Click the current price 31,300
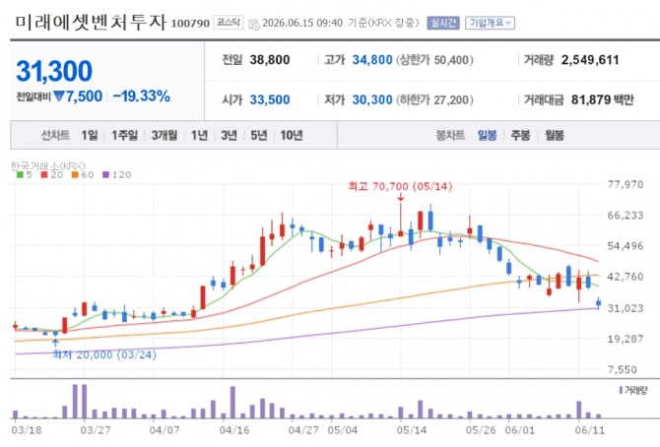This screenshot has width=660, height=447. coord(54,71)
